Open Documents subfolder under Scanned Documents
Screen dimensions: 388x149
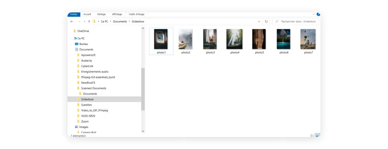click(x=90, y=94)
